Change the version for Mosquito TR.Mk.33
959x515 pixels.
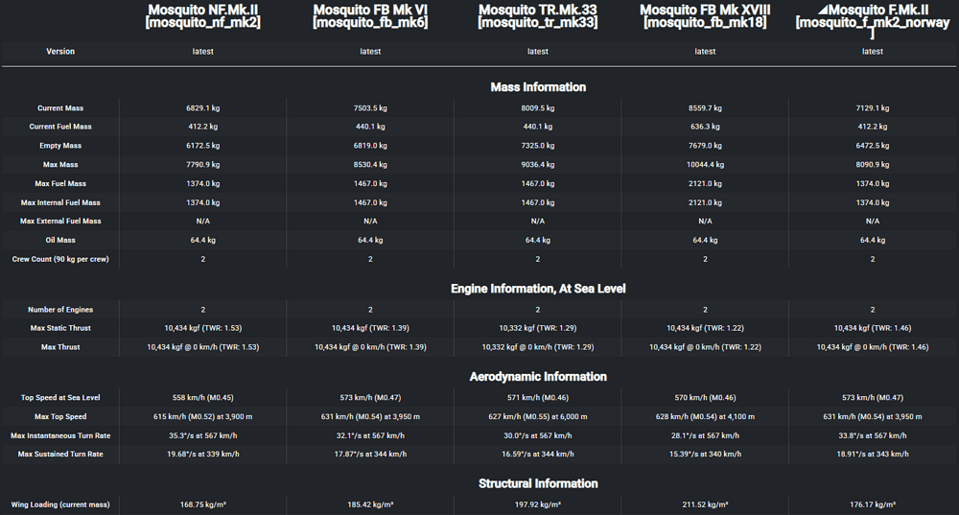pyautogui.click(x=538, y=52)
